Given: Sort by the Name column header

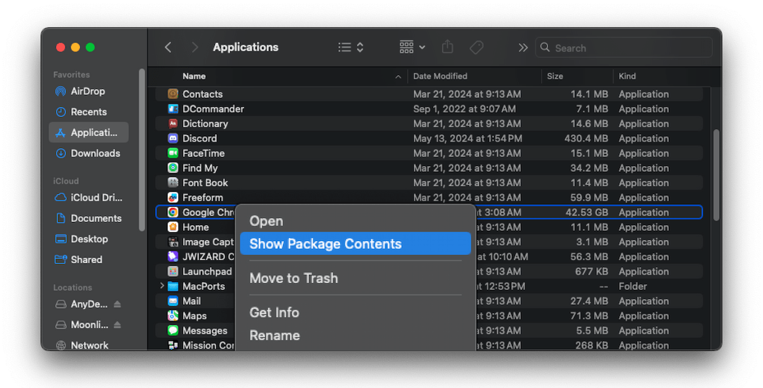Looking at the screenshot, I should pos(194,76).
